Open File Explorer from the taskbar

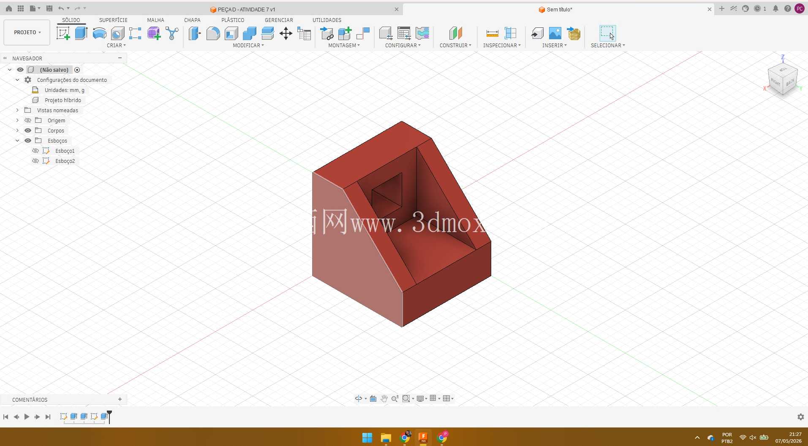386,438
